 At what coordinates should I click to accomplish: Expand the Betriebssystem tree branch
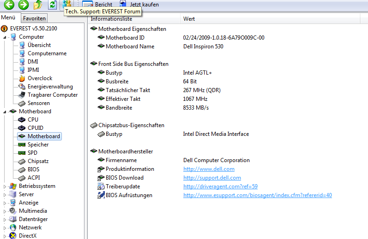coord(5,187)
